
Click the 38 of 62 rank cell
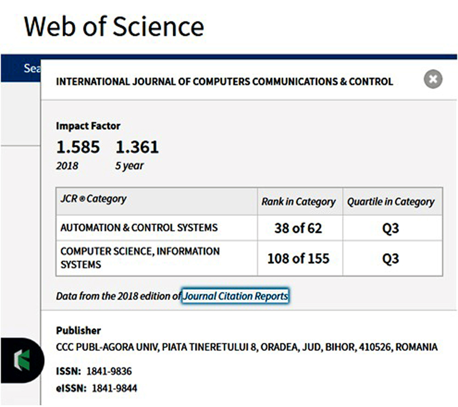(298, 228)
